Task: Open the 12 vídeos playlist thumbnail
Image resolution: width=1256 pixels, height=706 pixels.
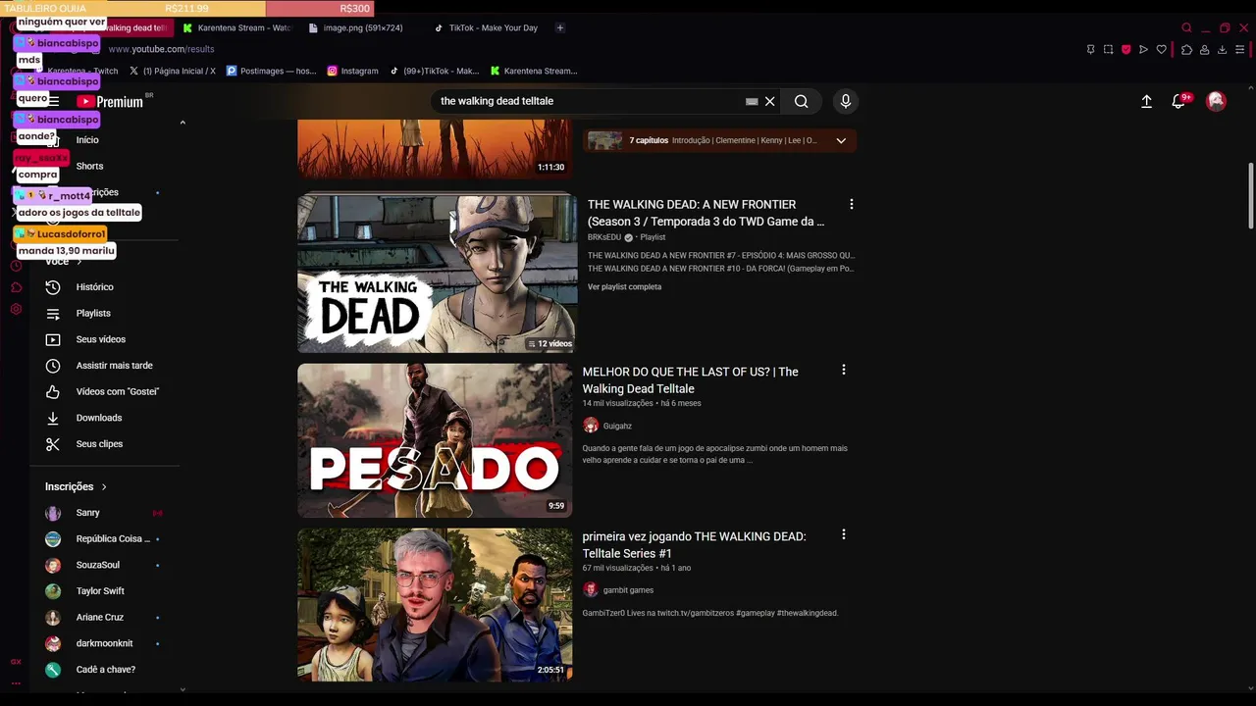Action: pyautogui.click(x=438, y=273)
